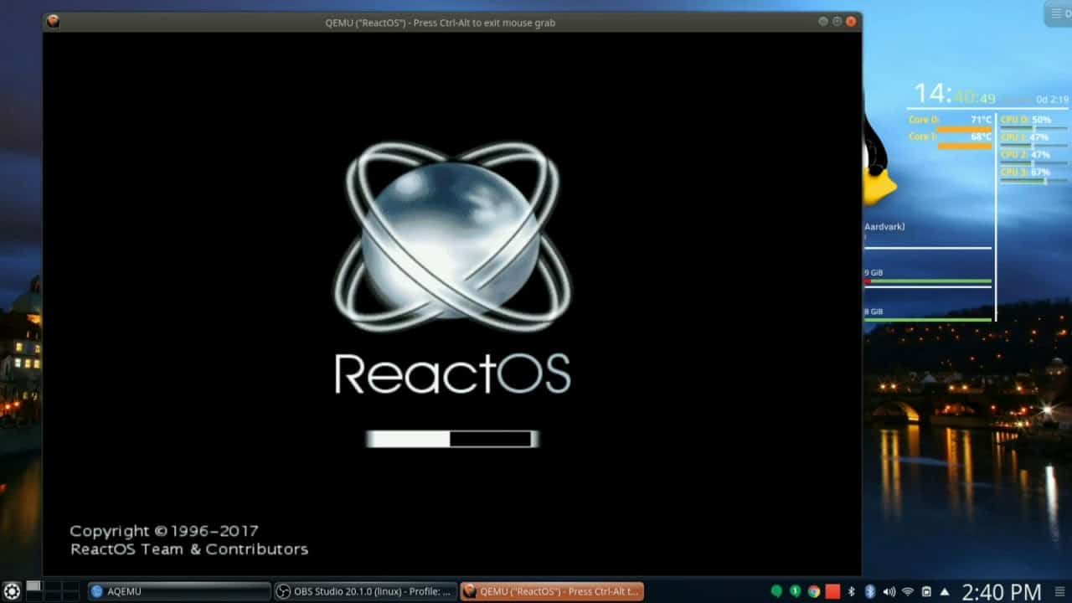1072x603 pixels.
Task: Click the Hangouts tray icon with badge 1
Action: pyautogui.click(x=795, y=591)
